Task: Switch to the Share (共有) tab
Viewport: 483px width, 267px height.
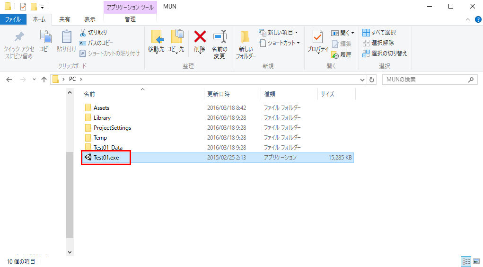Action: click(64, 19)
